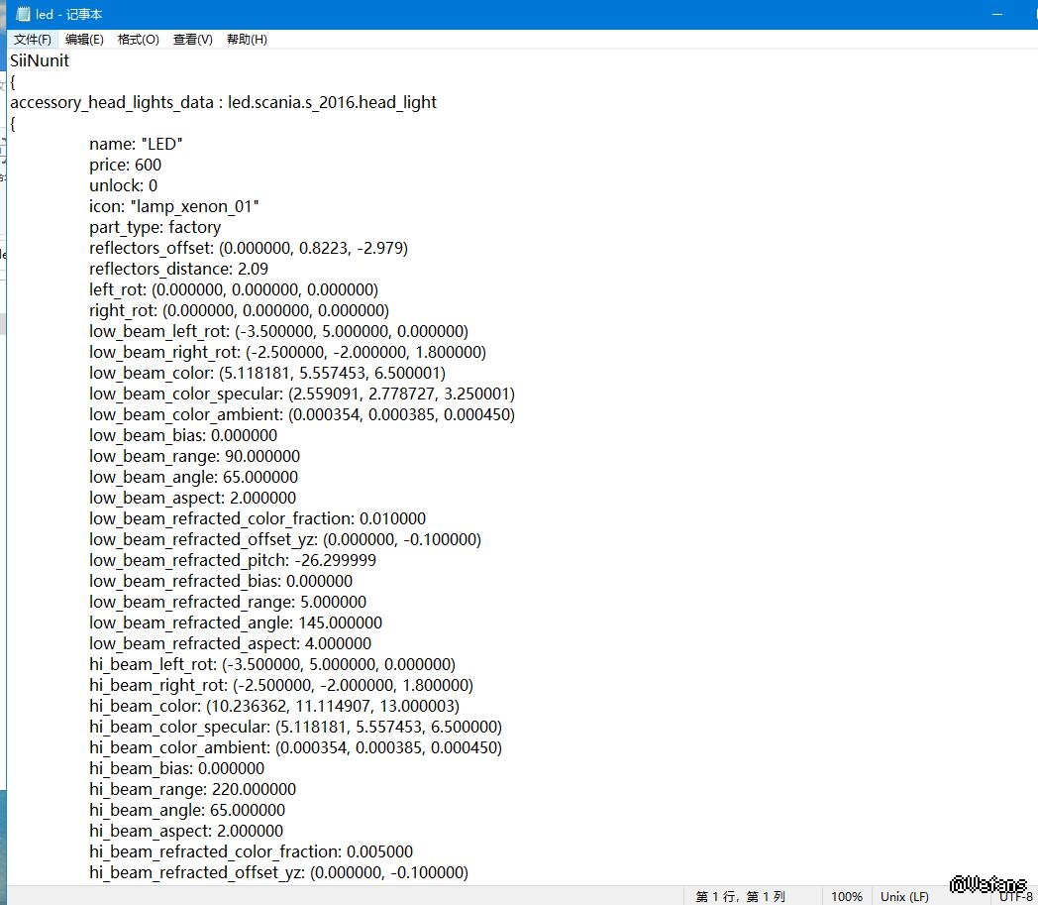Click the hi_beam_right_rot line
Image resolution: width=1038 pixels, height=905 pixels.
281,686
